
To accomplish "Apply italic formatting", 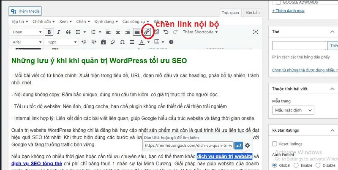I will coord(59,32).
